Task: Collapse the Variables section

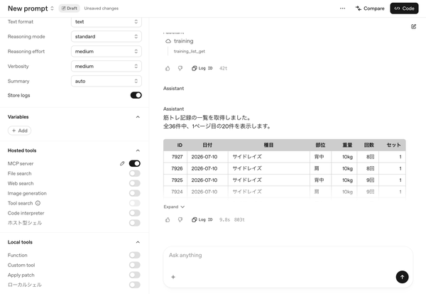Action: tap(138, 117)
